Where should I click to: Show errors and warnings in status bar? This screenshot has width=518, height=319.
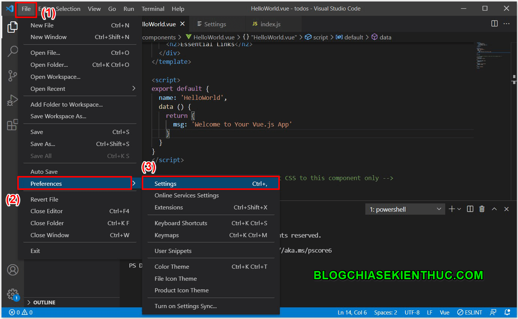21,312
